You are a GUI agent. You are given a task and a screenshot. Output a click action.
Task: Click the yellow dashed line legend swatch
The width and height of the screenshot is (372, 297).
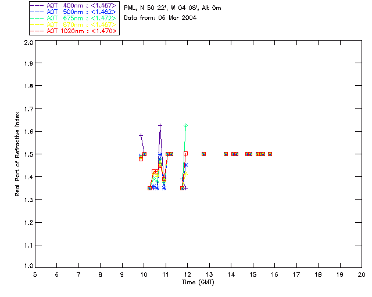[37, 24]
